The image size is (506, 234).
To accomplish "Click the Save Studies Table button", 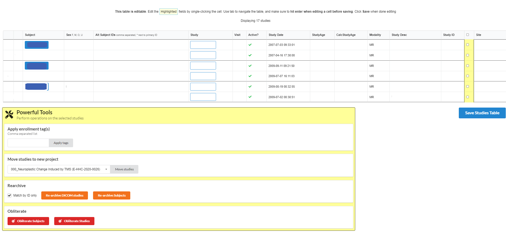I will click(482, 113).
